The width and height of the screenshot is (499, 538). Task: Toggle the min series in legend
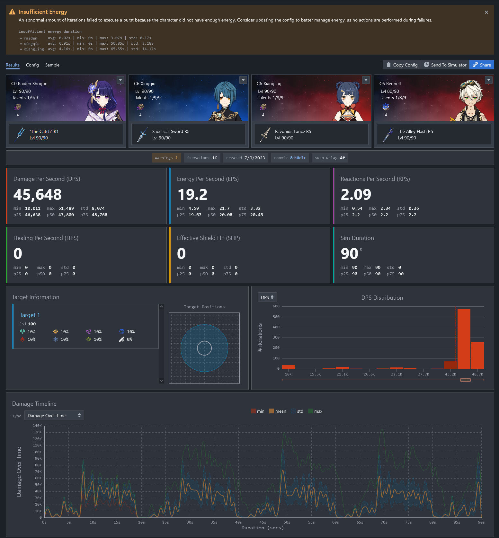pos(257,411)
